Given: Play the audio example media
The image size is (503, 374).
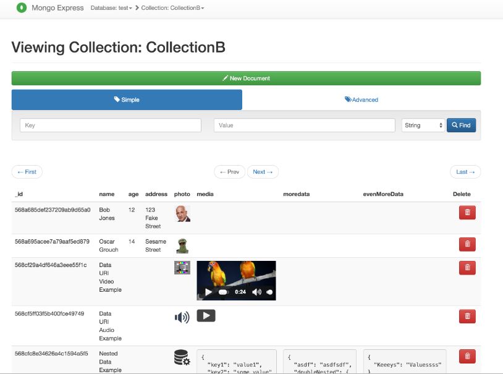Looking at the screenshot, I should (x=206, y=316).
